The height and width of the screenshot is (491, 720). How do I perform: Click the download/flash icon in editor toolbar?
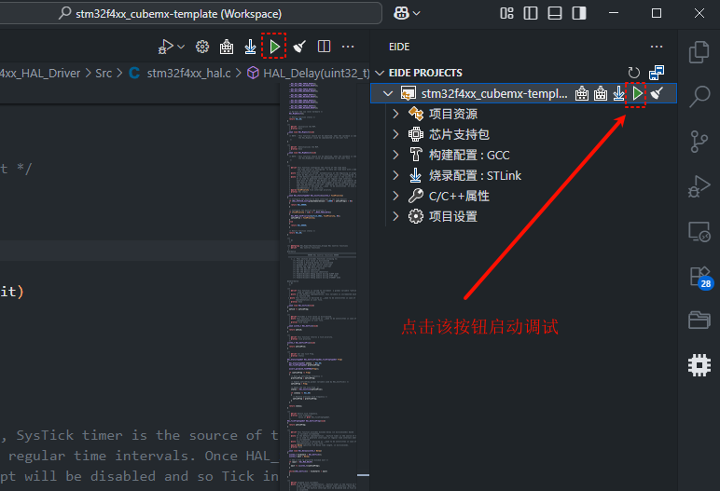tap(250, 47)
